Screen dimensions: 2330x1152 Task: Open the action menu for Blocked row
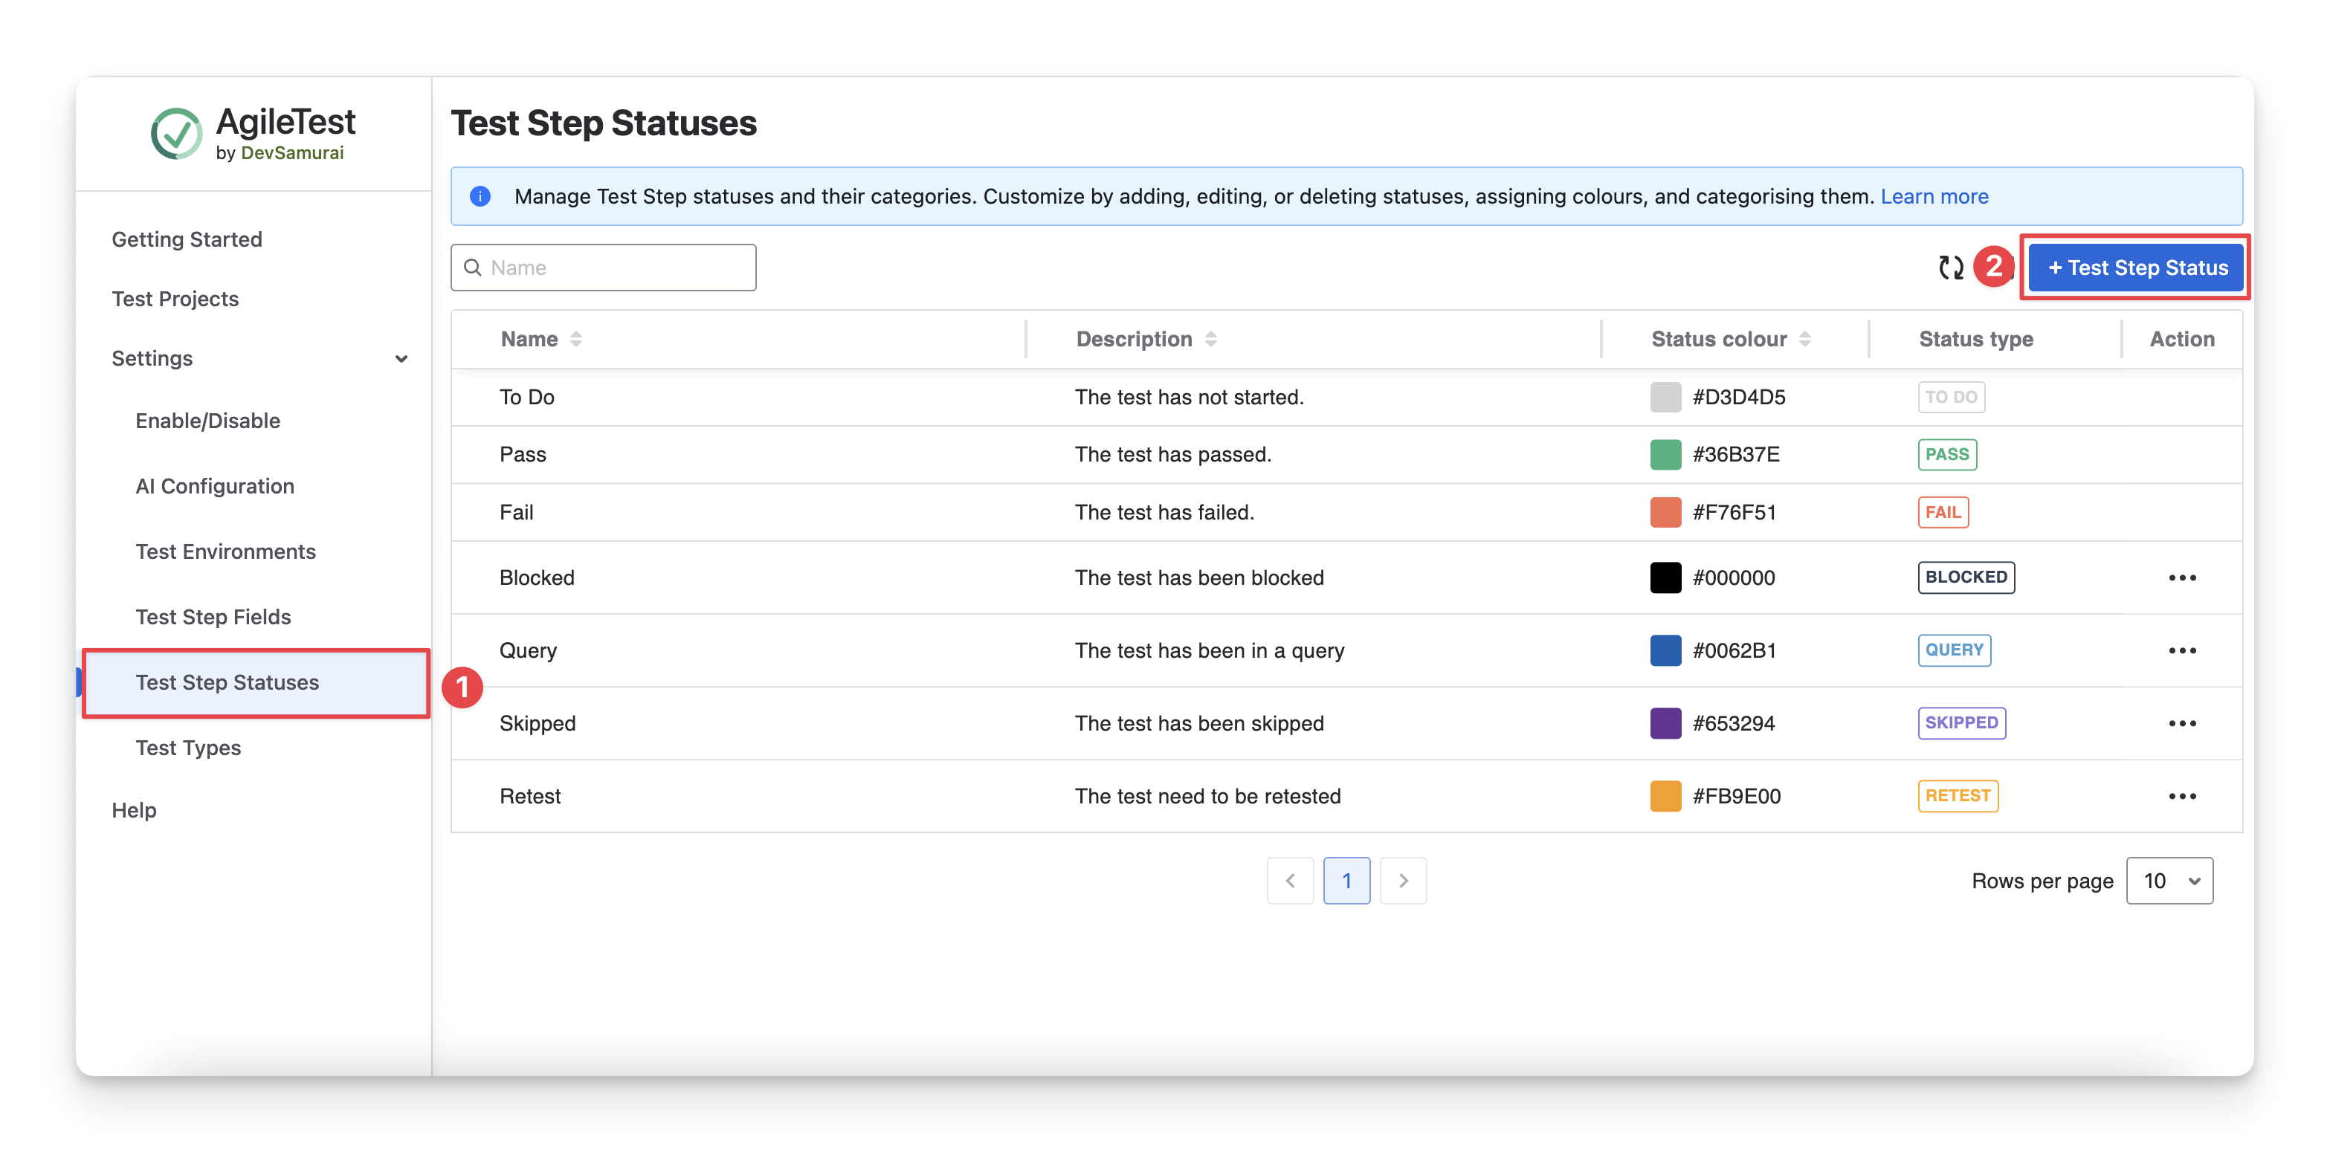click(2181, 577)
